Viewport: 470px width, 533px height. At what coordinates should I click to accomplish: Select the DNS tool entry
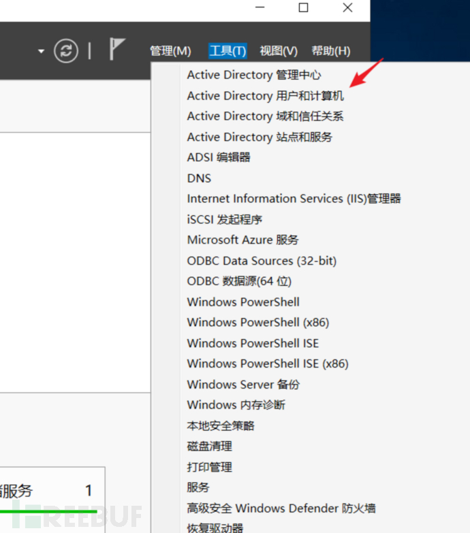pos(199,178)
